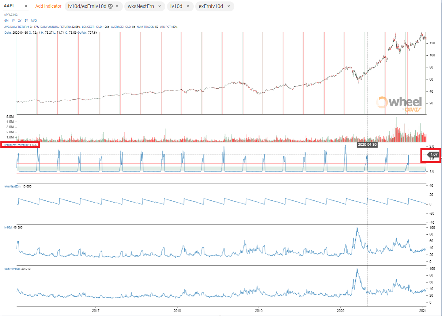Click the WIN PCT: 60% statistic
The width and height of the screenshot is (442, 316).
pyautogui.click(x=169, y=27)
